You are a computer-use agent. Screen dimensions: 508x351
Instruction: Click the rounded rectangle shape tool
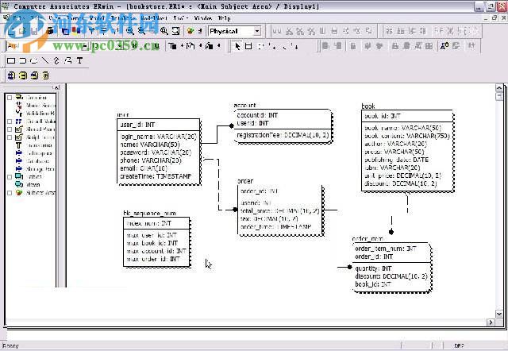tap(24, 60)
